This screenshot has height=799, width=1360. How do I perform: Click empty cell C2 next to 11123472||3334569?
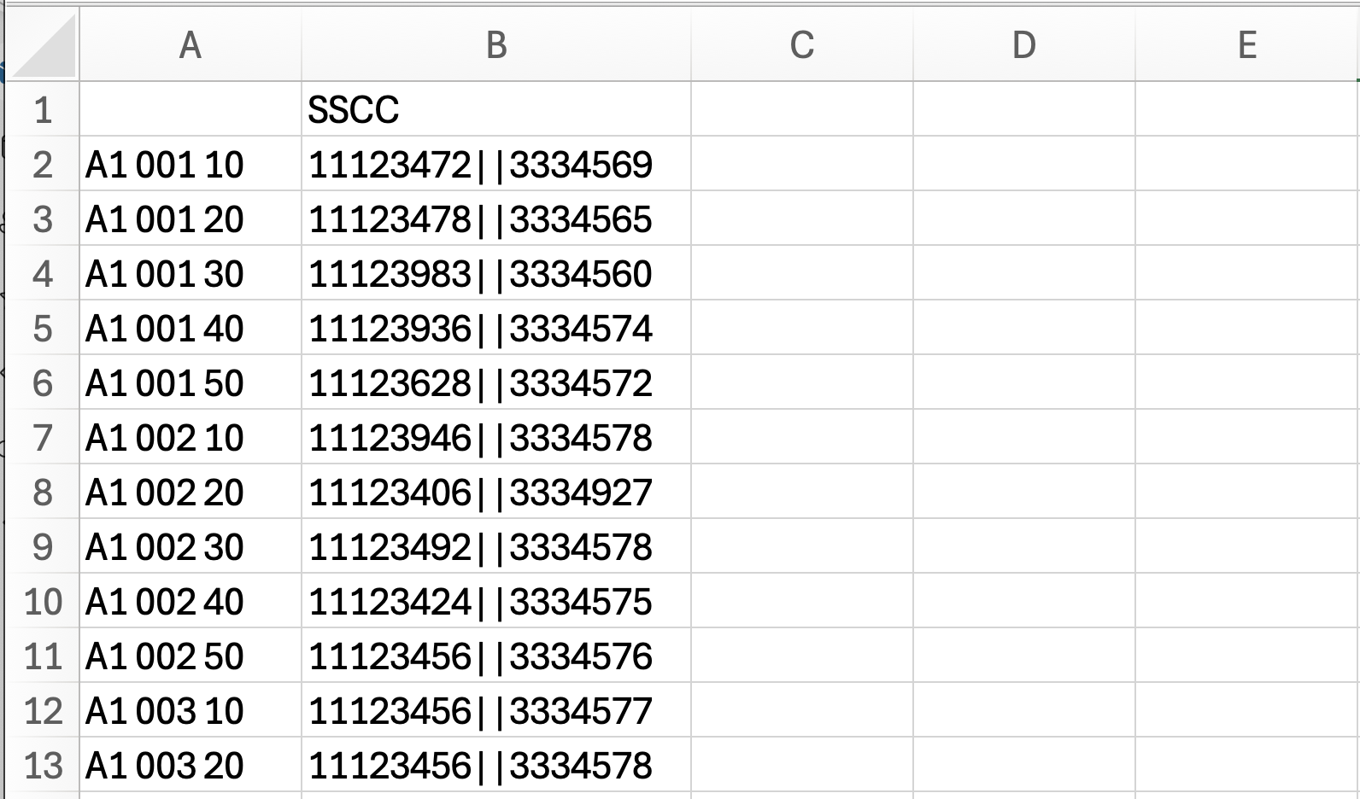tap(802, 164)
